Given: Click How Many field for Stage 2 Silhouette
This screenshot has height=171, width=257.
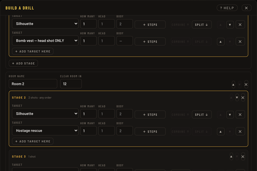Looking at the screenshot, I should 88,114.
